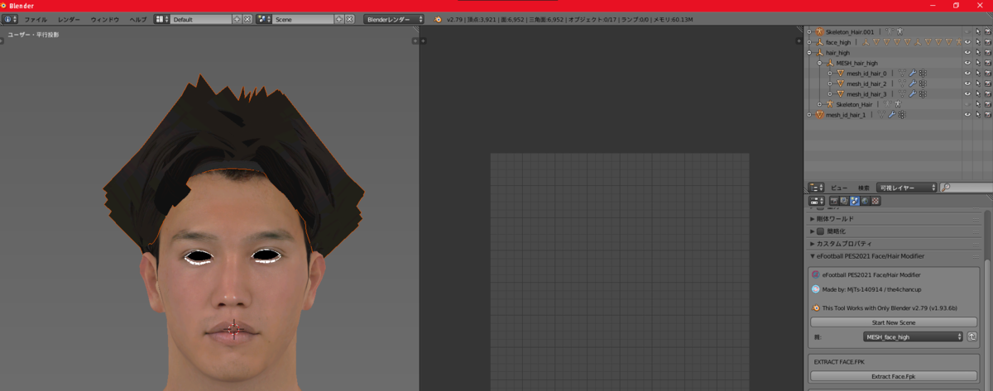The height and width of the screenshot is (391, 993).
Task: Click the vertex groups icon on mesh_id_hair_1
Action: (901, 115)
